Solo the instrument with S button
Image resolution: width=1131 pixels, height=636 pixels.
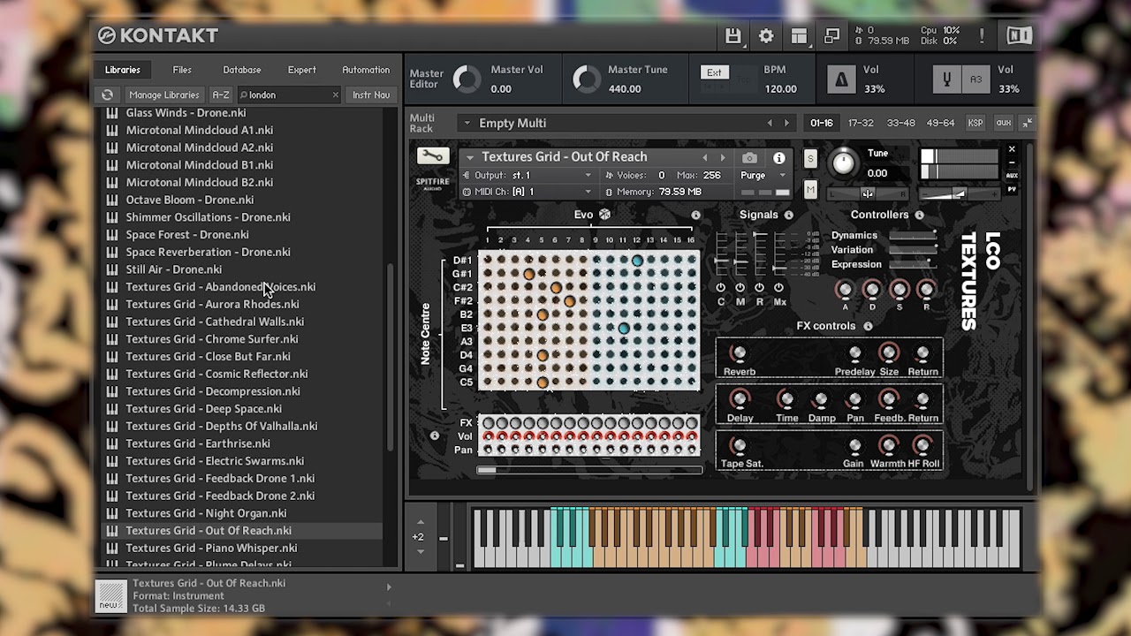(x=810, y=158)
